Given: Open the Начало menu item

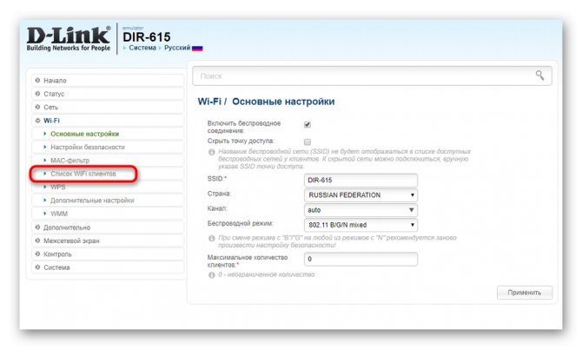Looking at the screenshot, I should tap(108, 81).
